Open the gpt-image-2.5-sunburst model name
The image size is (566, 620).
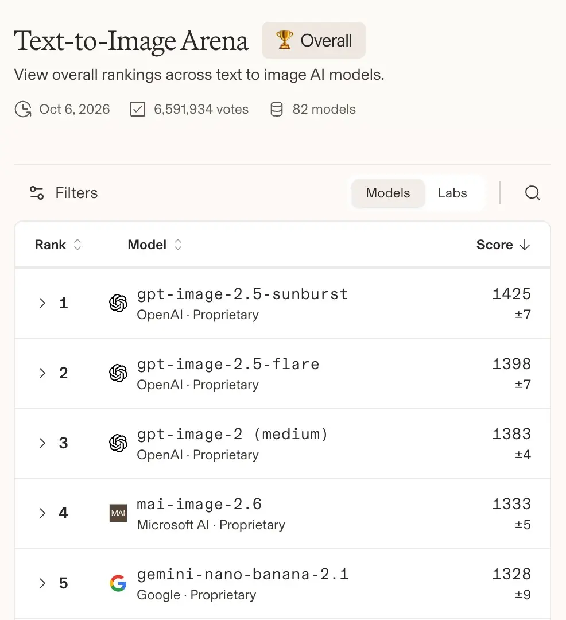[x=242, y=294]
